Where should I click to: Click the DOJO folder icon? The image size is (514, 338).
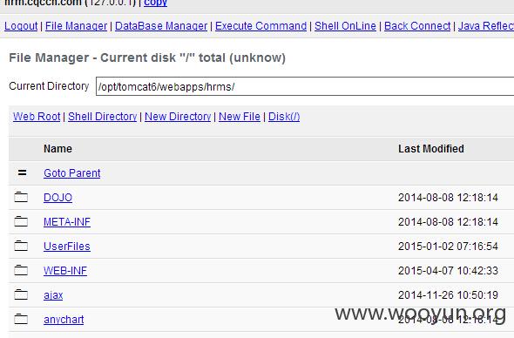[21, 197]
